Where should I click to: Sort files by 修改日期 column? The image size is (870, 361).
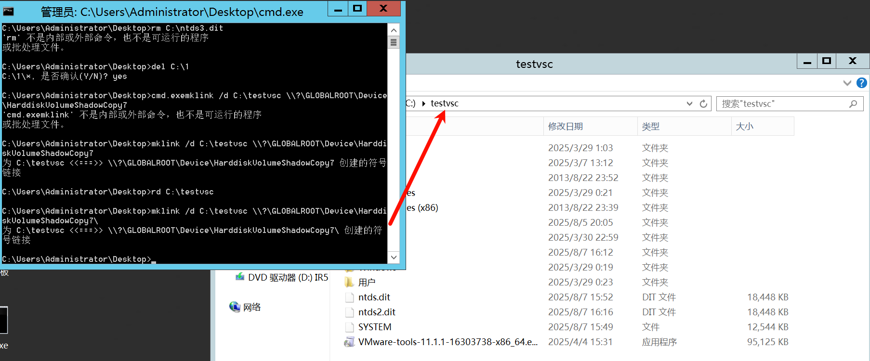[x=565, y=127]
